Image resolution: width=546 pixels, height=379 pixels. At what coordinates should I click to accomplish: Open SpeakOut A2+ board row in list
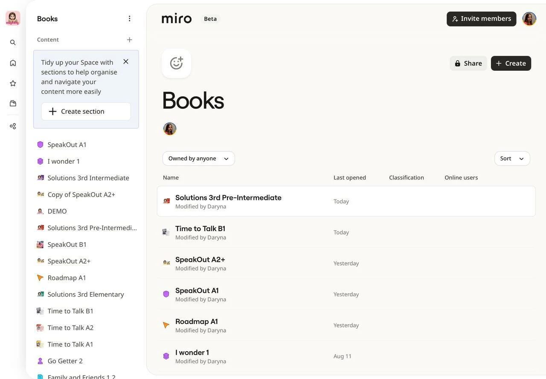346,263
